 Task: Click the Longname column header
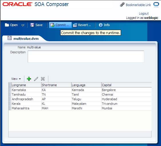[x=26, y=85]
